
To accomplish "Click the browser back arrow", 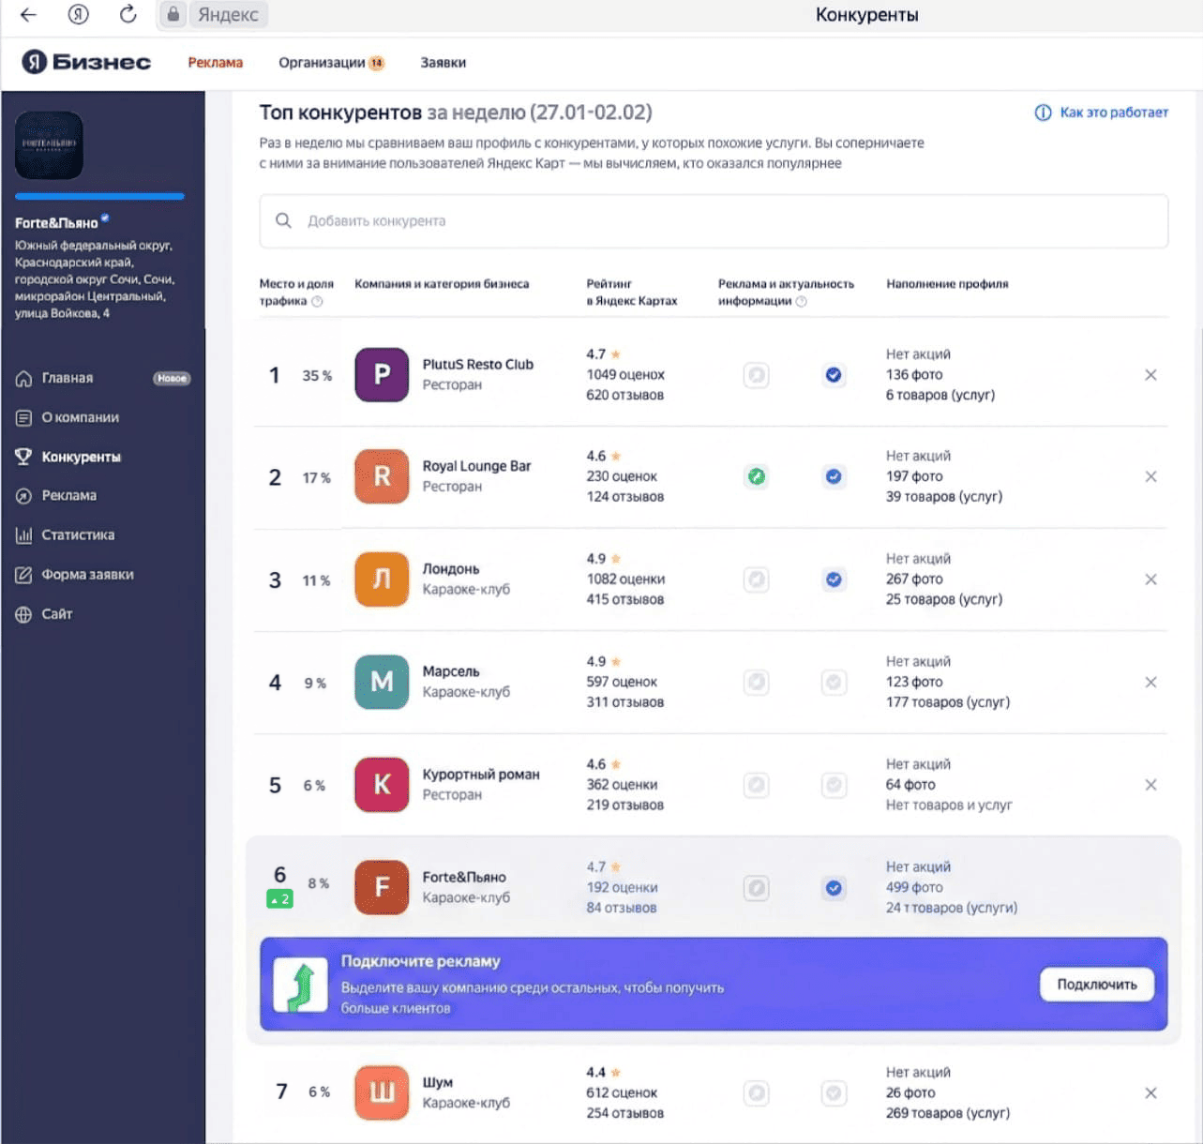I will 28,14.
